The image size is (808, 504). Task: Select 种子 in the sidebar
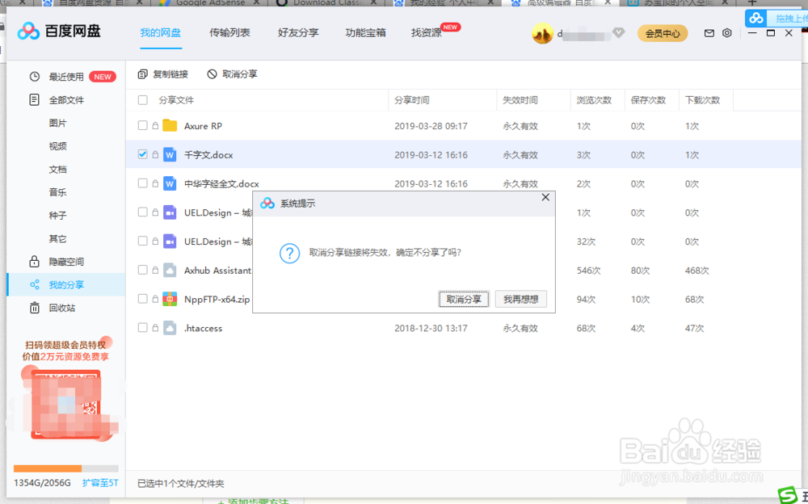(57, 216)
